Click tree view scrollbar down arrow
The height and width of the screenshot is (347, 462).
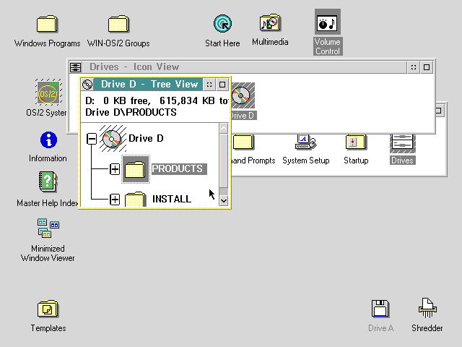pyautogui.click(x=224, y=201)
